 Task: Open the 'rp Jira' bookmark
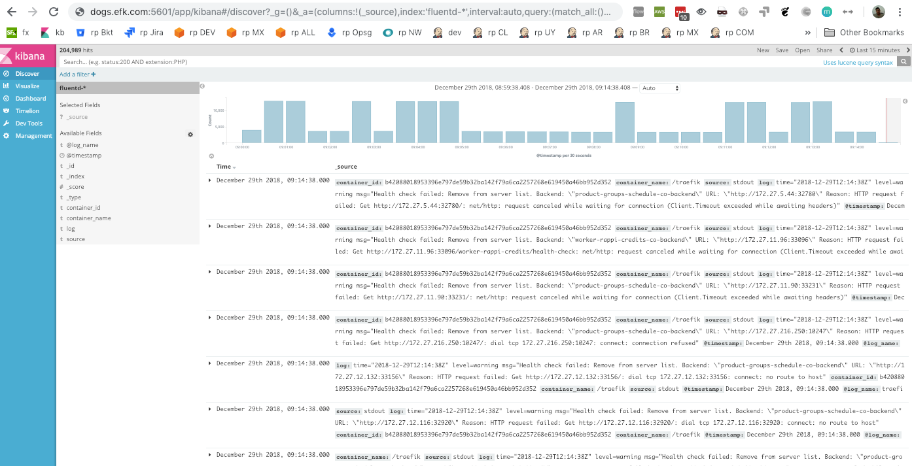click(143, 33)
